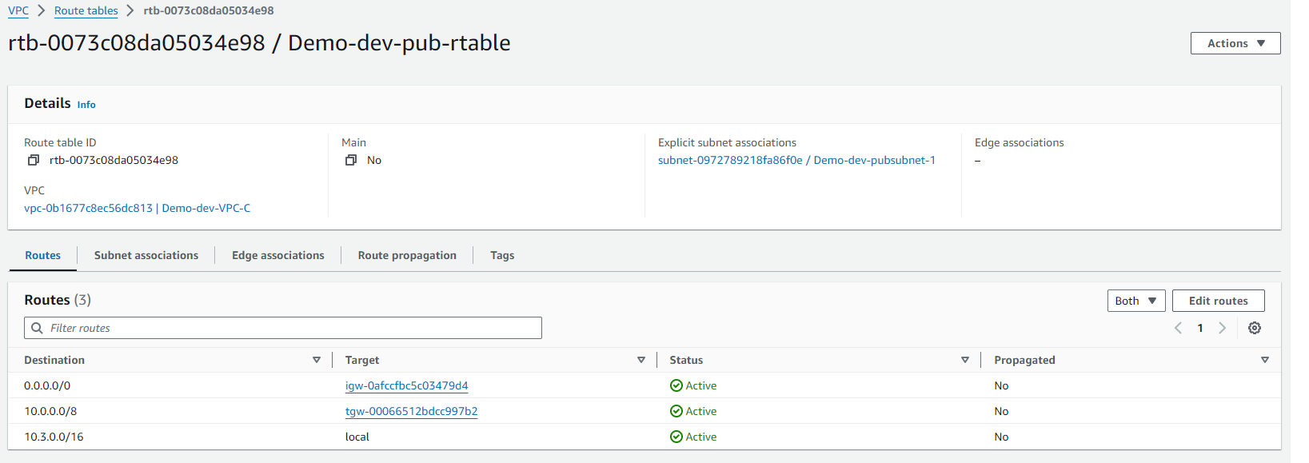The width and height of the screenshot is (1309, 463).
Task: Open the Route tables breadcrumb link
Action: (x=86, y=10)
